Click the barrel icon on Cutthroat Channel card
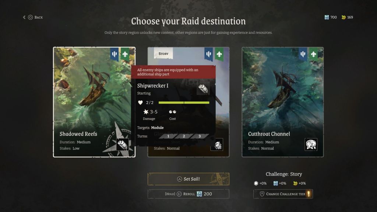This screenshot has height=212, width=377. tap(311, 144)
